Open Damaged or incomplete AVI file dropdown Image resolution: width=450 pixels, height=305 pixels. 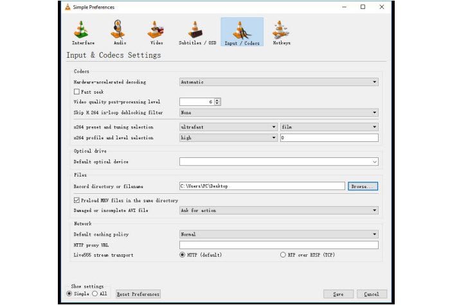[278, 211]
